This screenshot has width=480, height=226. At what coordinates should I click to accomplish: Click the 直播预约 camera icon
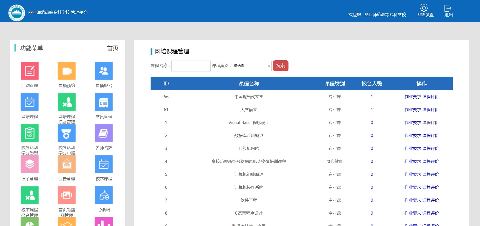[67, 71]
